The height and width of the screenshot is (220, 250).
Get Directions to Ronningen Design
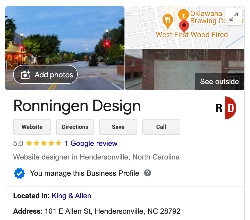pyautogui.click(x=75, y=127)
